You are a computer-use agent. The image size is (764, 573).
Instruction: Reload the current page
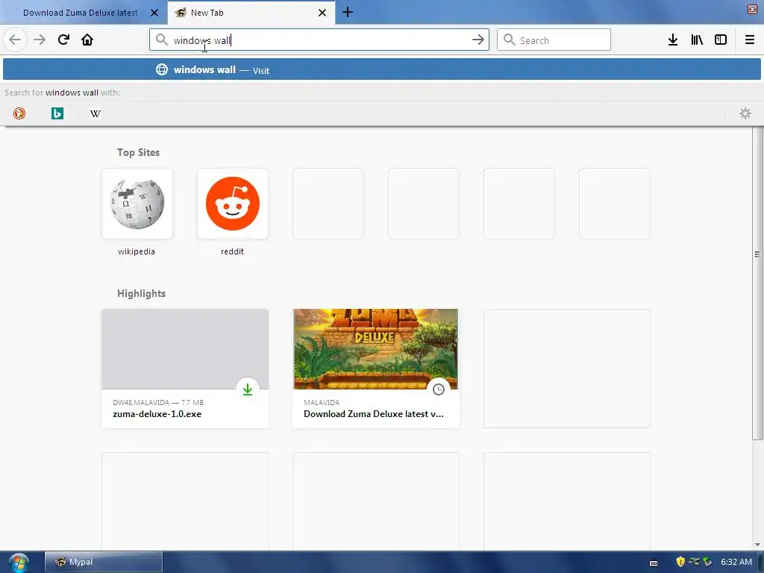(x=63, y=40)
